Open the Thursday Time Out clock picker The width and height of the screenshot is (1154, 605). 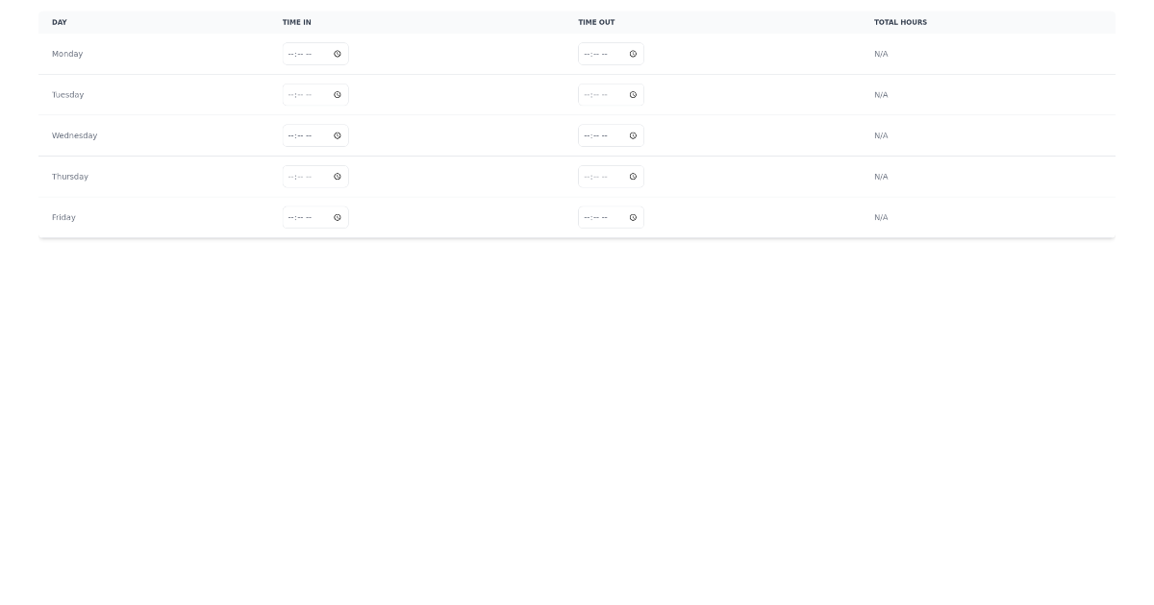coord(633,177)
